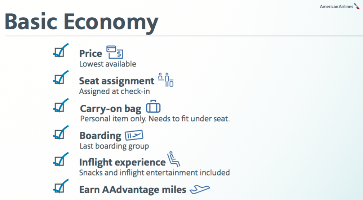
Task: Click the carry-on suitcase icon
Action: [153, 106]
